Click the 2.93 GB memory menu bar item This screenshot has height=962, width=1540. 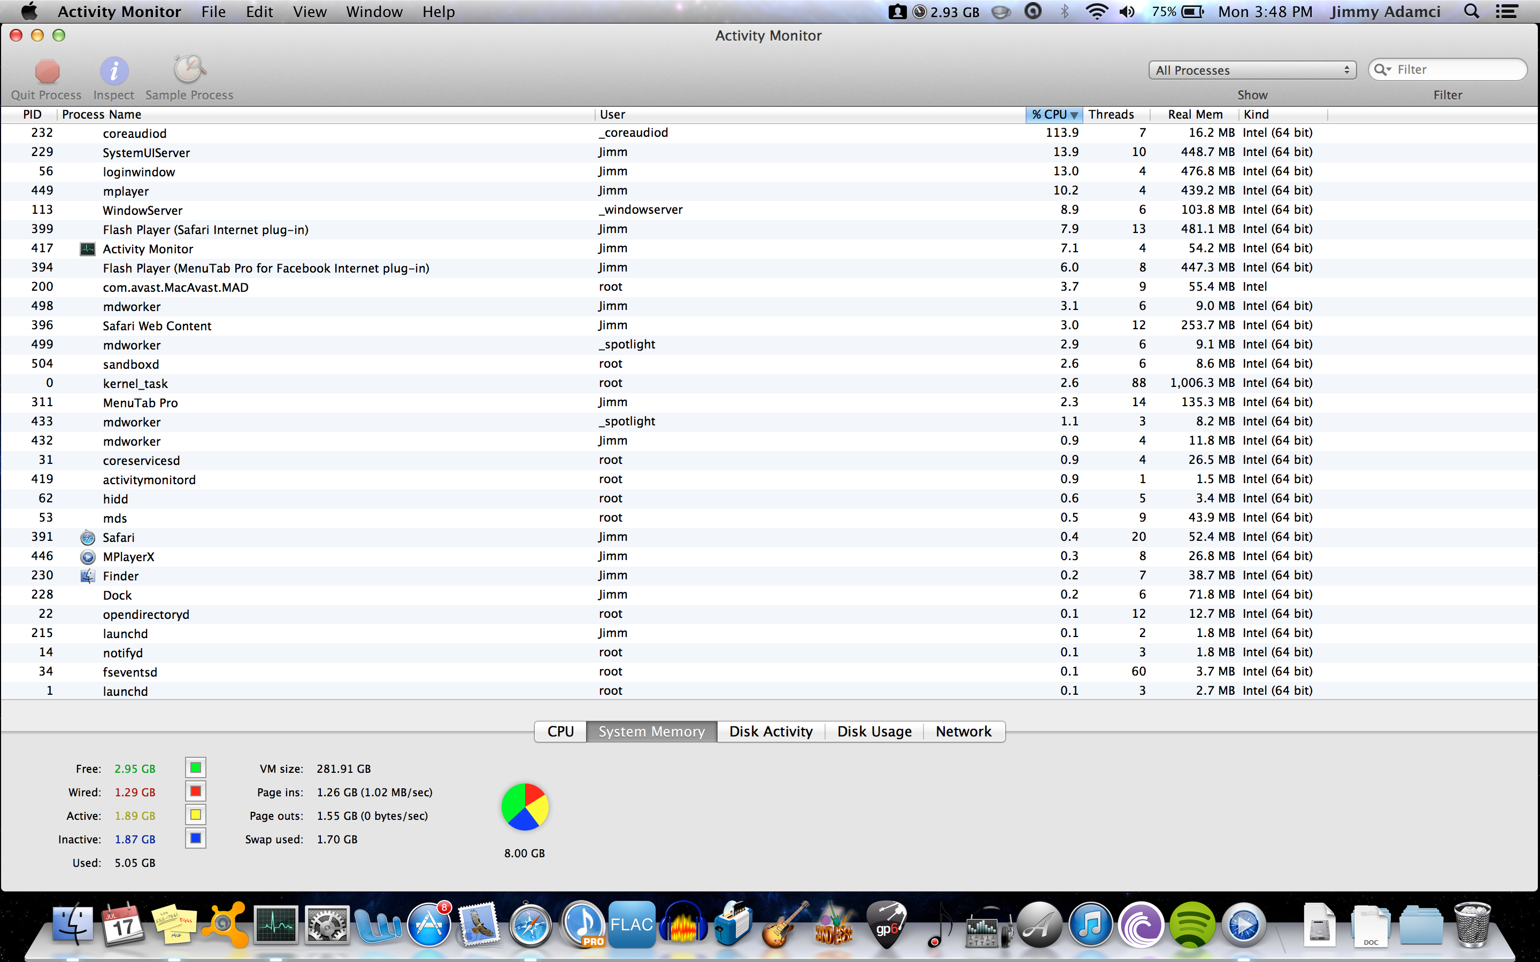pyautogui.click(x=946, y=11)
